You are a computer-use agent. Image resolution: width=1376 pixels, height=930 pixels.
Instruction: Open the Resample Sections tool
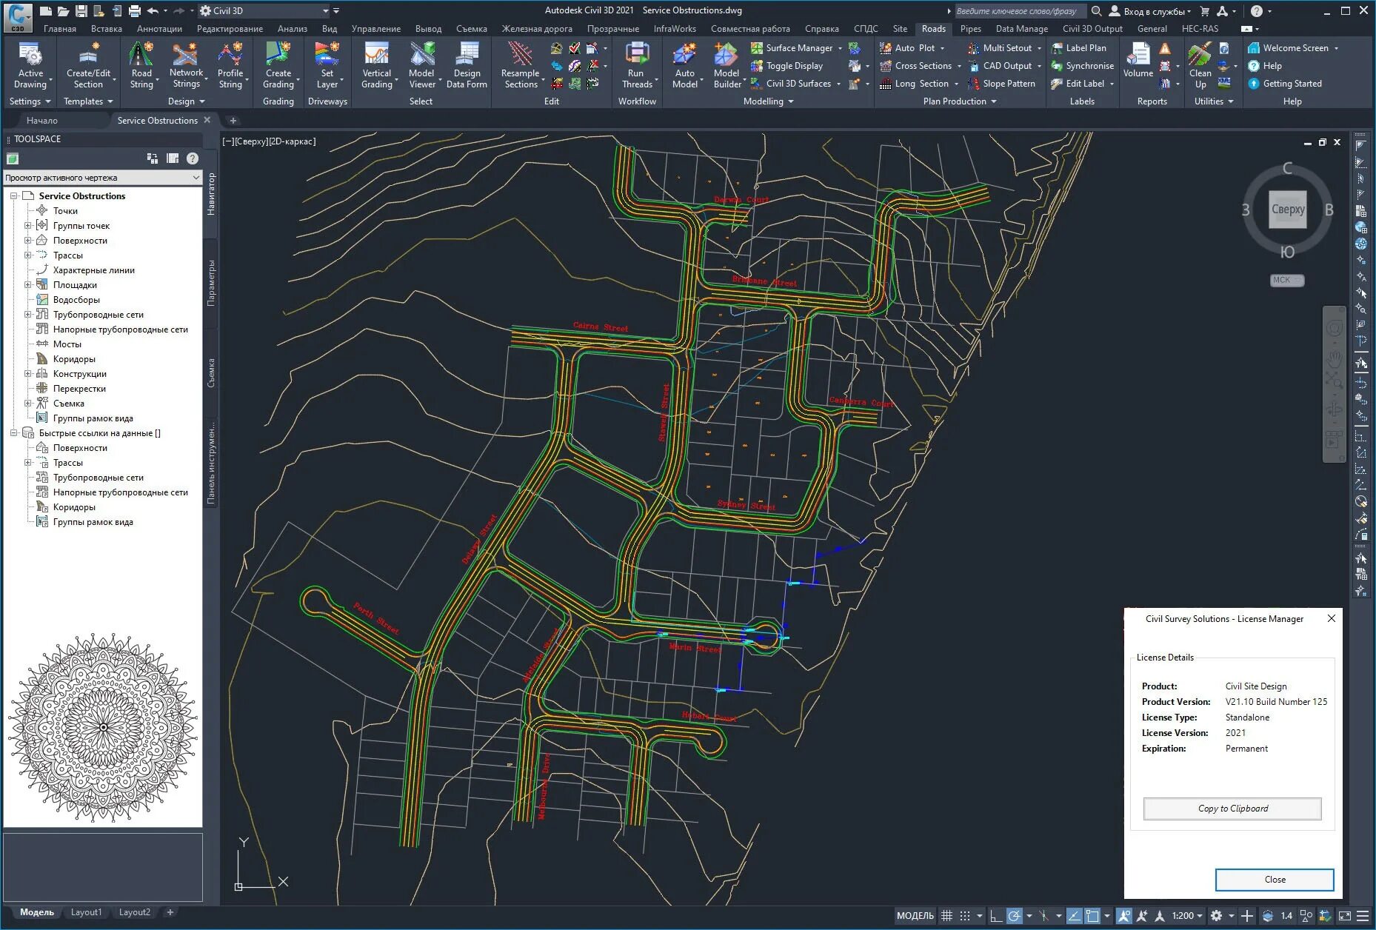point(521,65)
